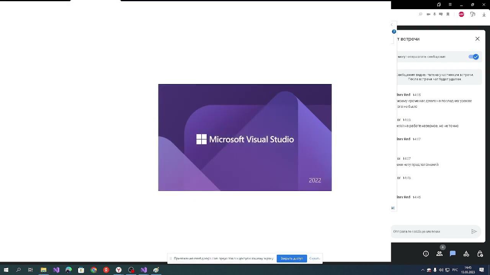Open the browser downloads arrow icon
The image size is (490, 275).
click(x=484, y=14)
